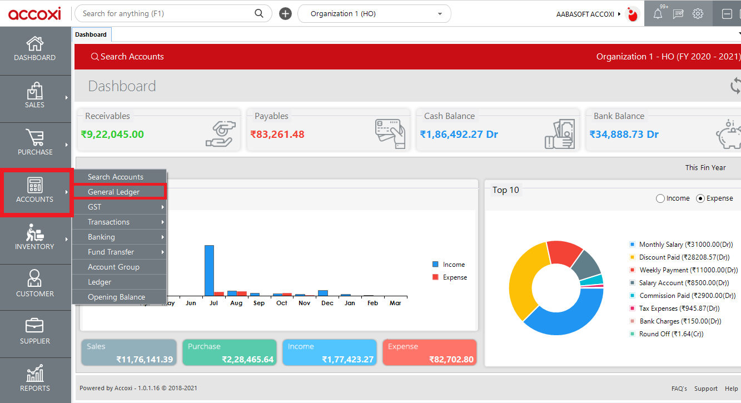741x403 pixels.
Task: Select the Income radio button
Action: [660, 198]
